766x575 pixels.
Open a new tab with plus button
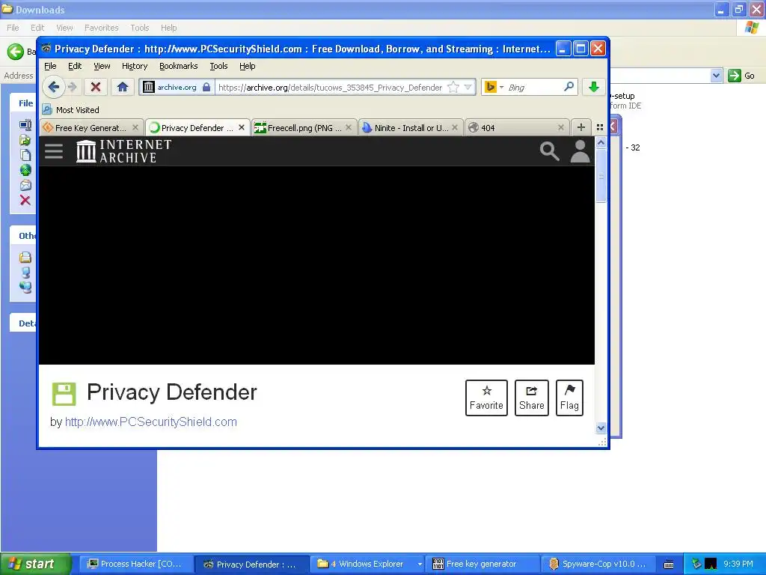pyautogui.click(x=580, y=127)
